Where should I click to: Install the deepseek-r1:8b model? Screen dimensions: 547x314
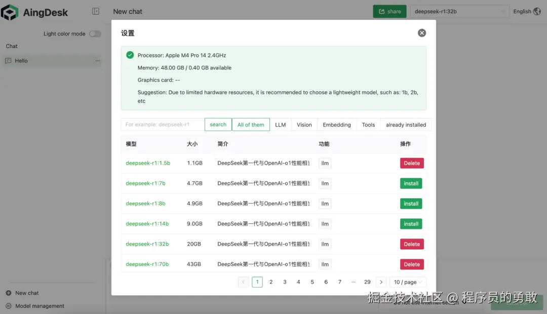coord(411,204)
